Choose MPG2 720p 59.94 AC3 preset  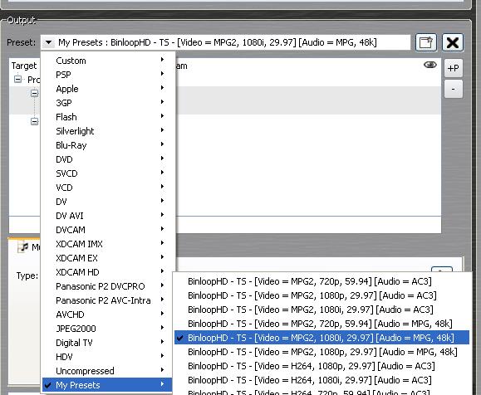[x=321, y=281]
